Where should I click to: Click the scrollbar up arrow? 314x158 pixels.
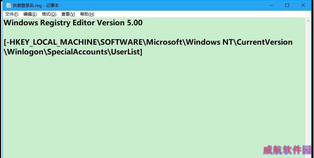point(308,21)
